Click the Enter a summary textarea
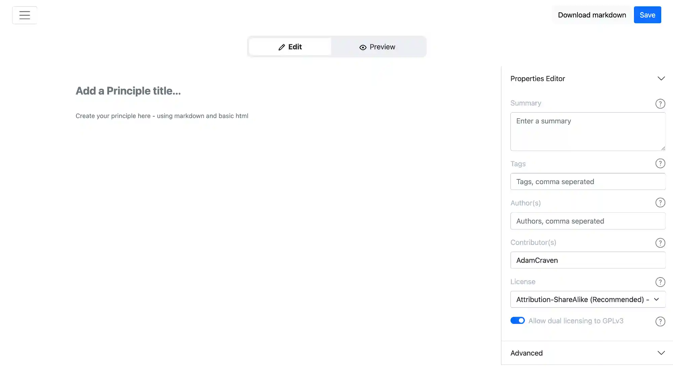Viewport: 673px width, 382px height. 588,131
